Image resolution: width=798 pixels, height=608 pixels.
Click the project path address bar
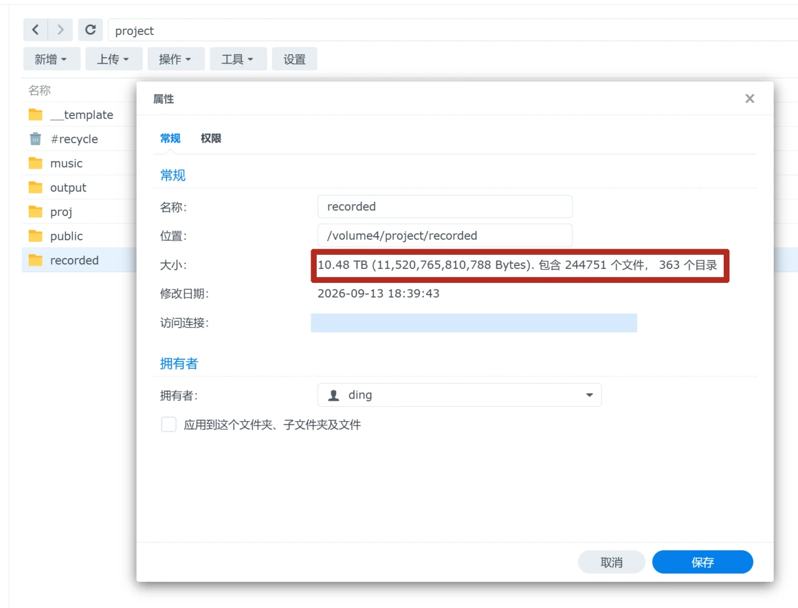click(x=453, y=30)
